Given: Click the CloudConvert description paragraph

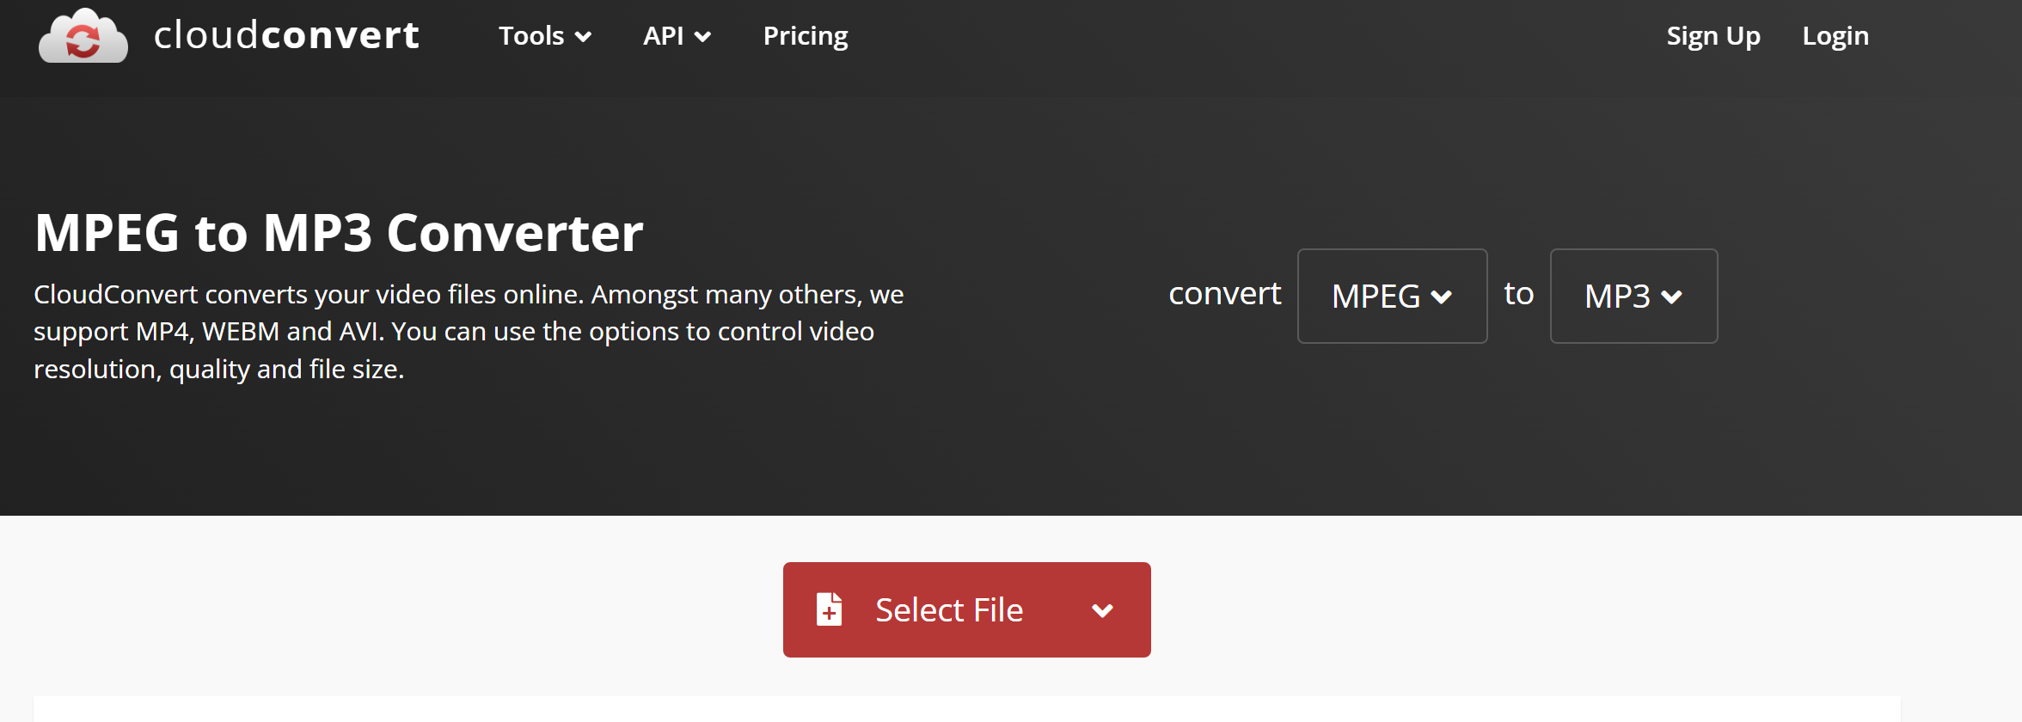Looking at the screenshot, I should [469, 332].
